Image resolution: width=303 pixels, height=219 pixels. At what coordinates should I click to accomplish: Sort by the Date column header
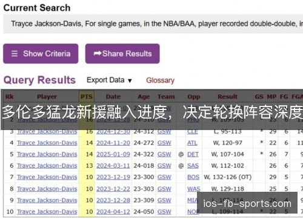click(113, 97)
